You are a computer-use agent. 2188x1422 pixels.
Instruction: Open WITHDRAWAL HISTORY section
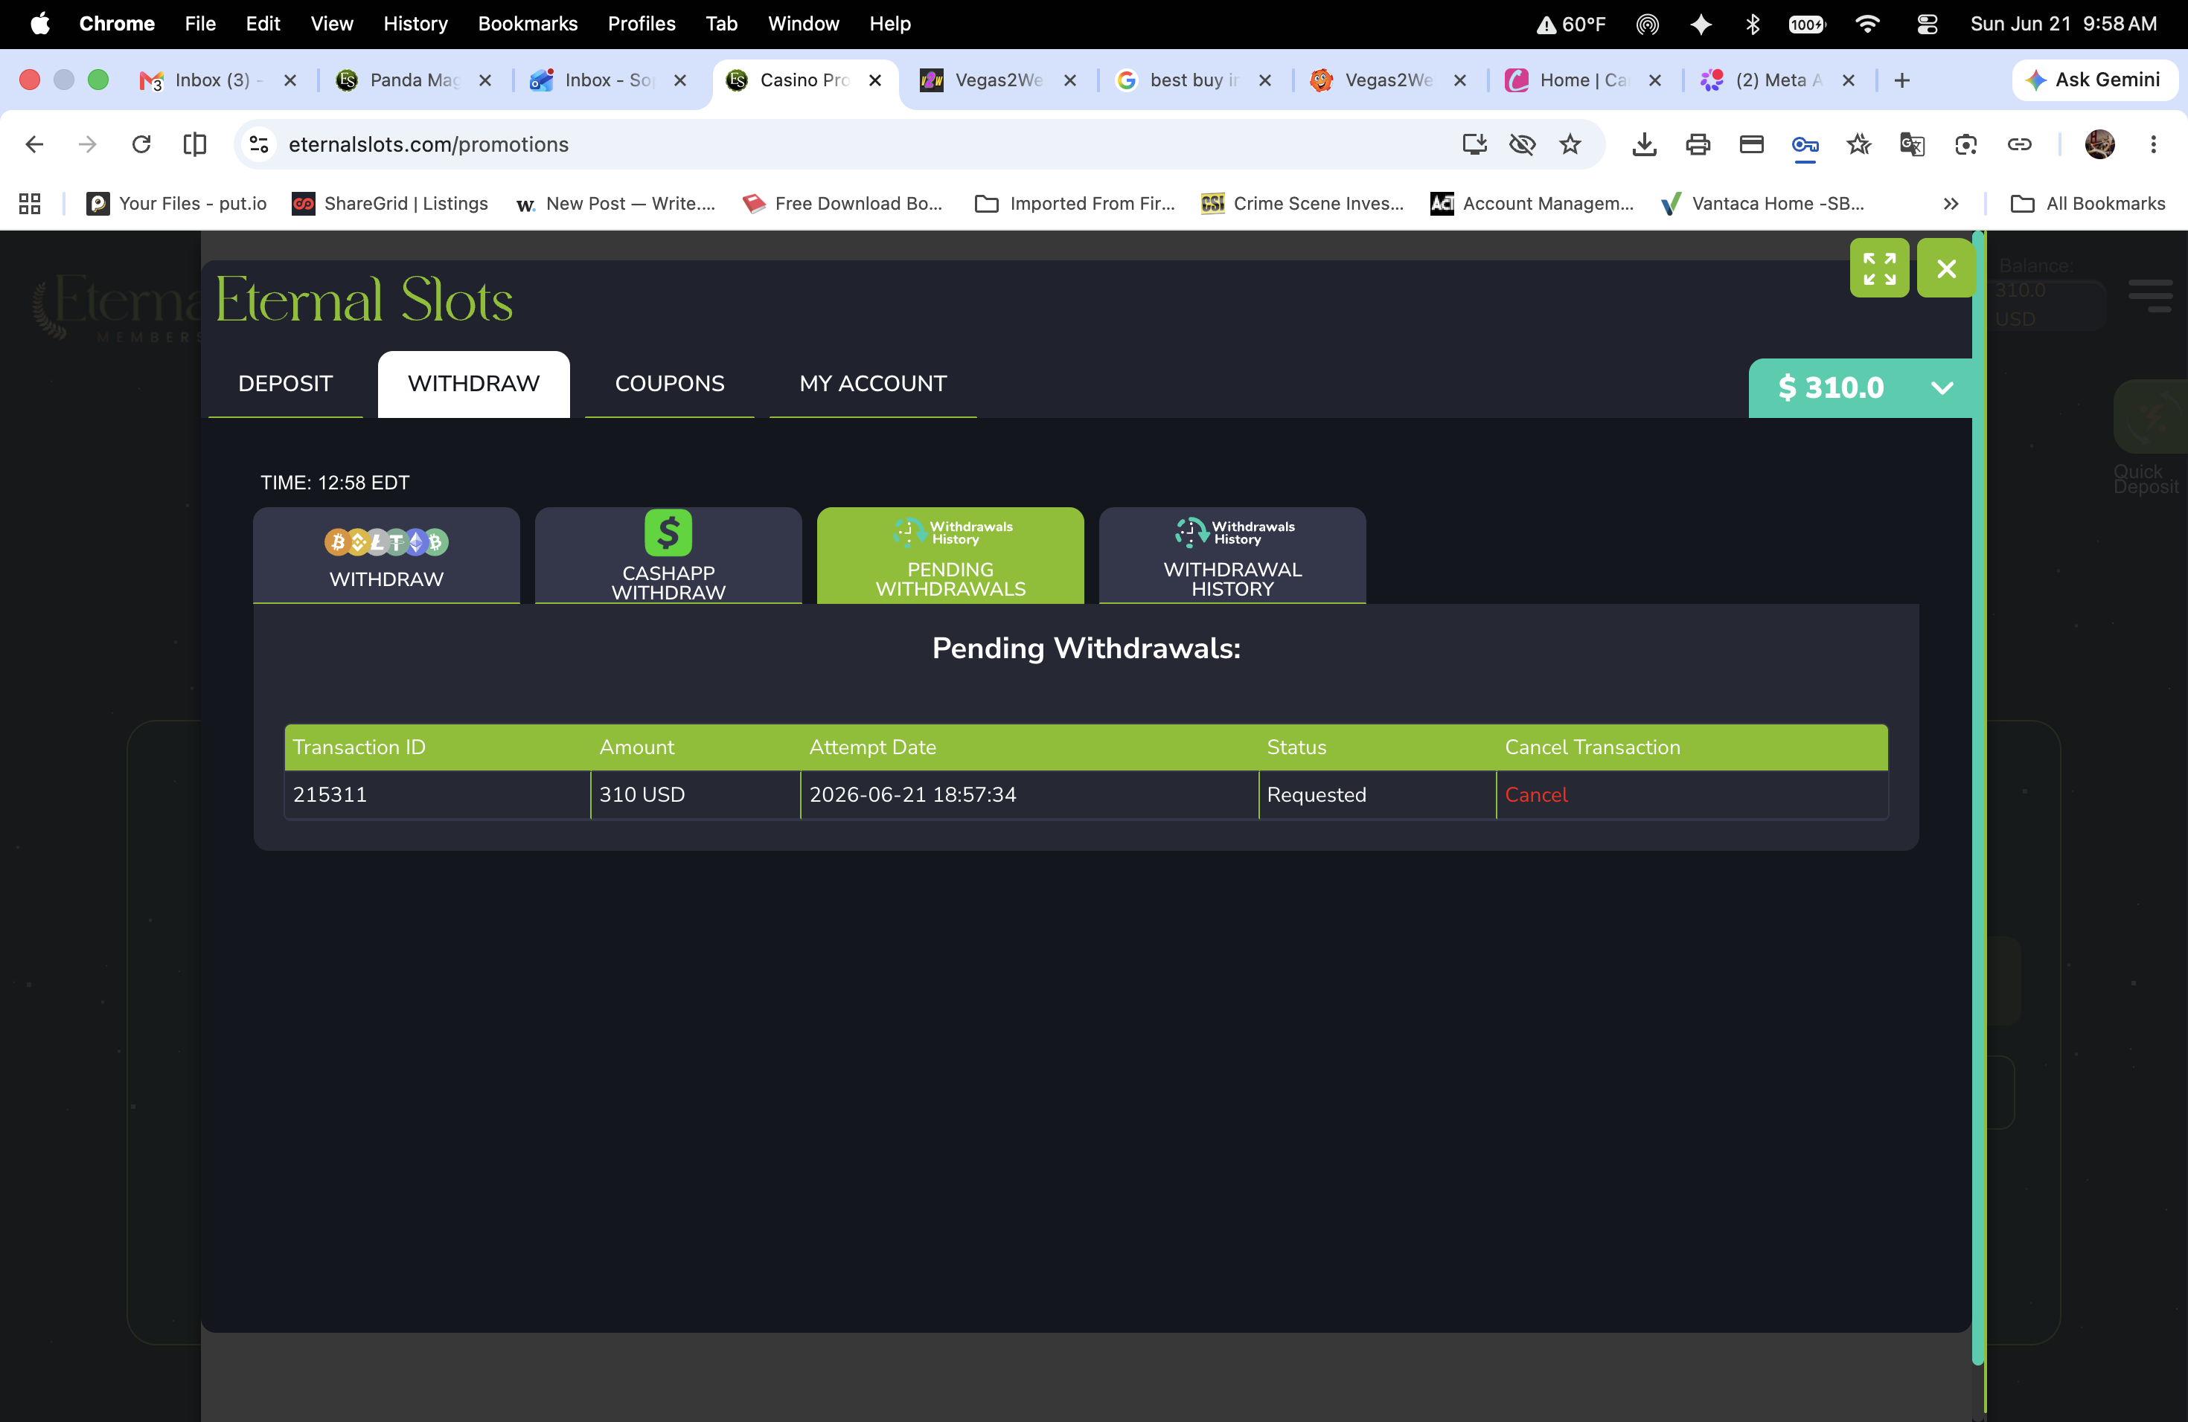pos(1232,555)
